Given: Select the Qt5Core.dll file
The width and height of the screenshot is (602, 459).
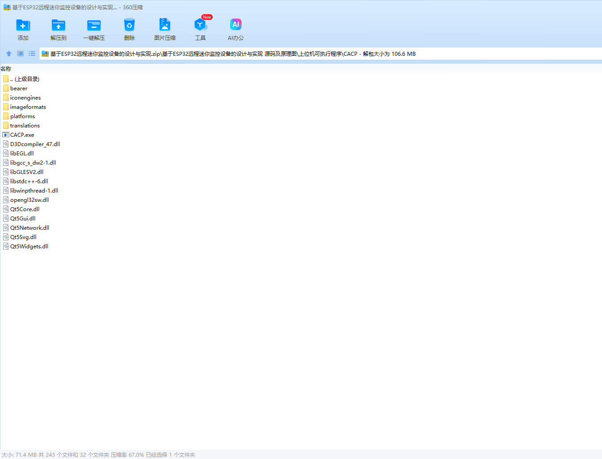Looking at the screenshot, I should (21, 209).
